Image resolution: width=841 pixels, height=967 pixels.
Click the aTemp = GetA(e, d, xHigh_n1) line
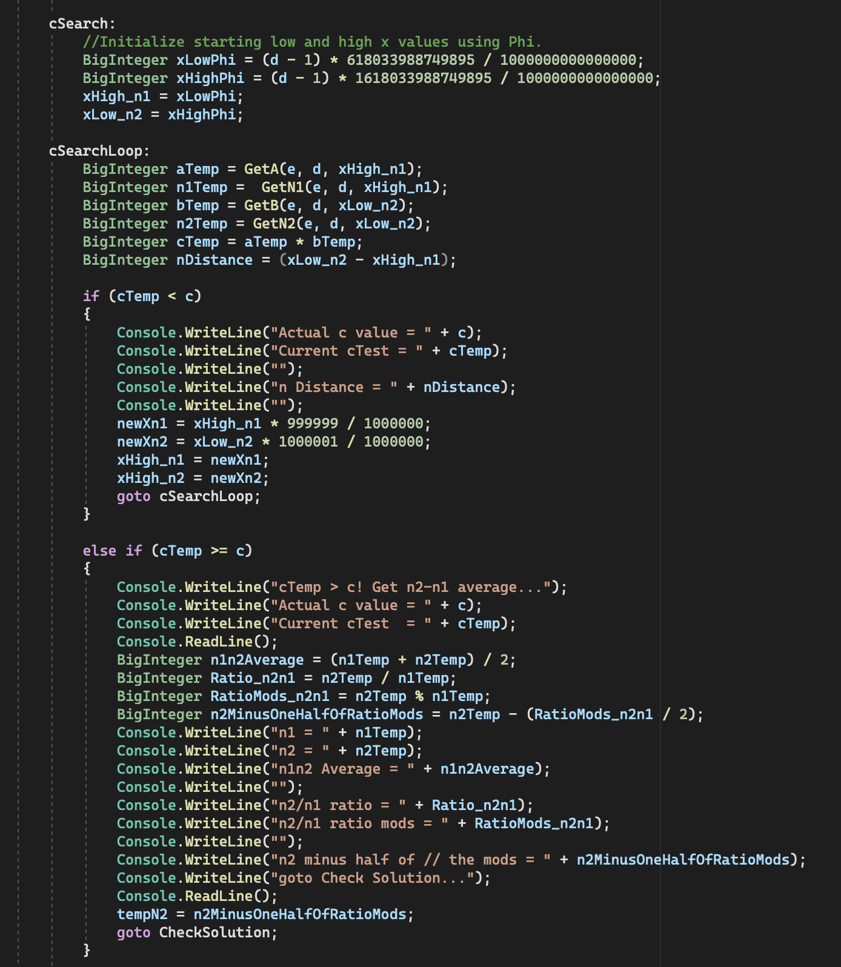click(x=253, y=169)
